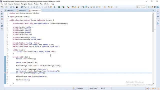This screenshot has width=160, height=90.
Task: Close the Game.java editor tab
Action: (x=40, y=10)
